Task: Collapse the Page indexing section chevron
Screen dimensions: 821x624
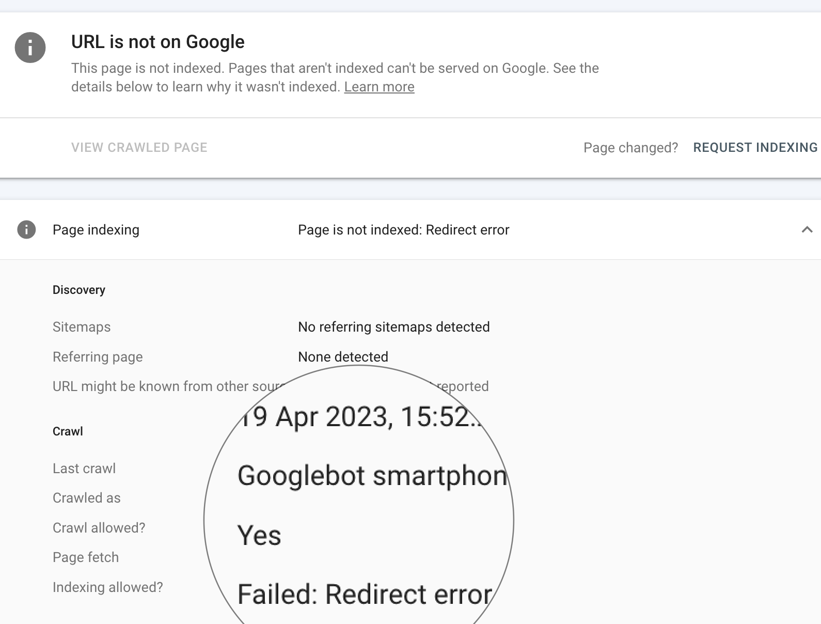Action: tap(807, 229)
